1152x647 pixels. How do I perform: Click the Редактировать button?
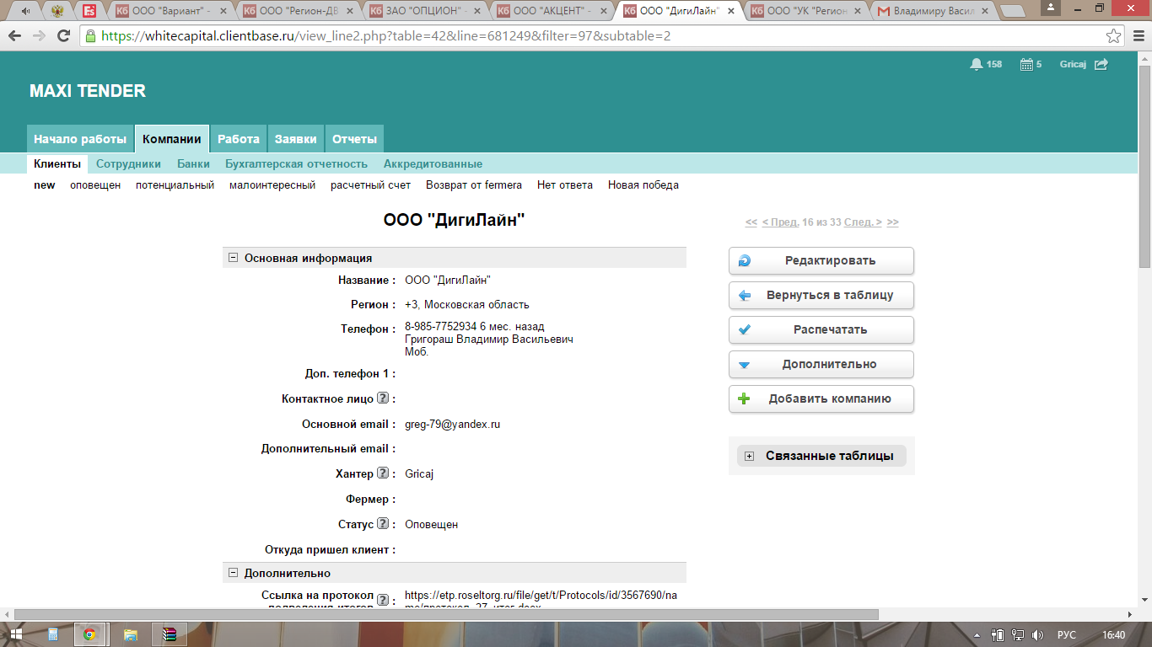pyautogui.click(x=821, y=260)
